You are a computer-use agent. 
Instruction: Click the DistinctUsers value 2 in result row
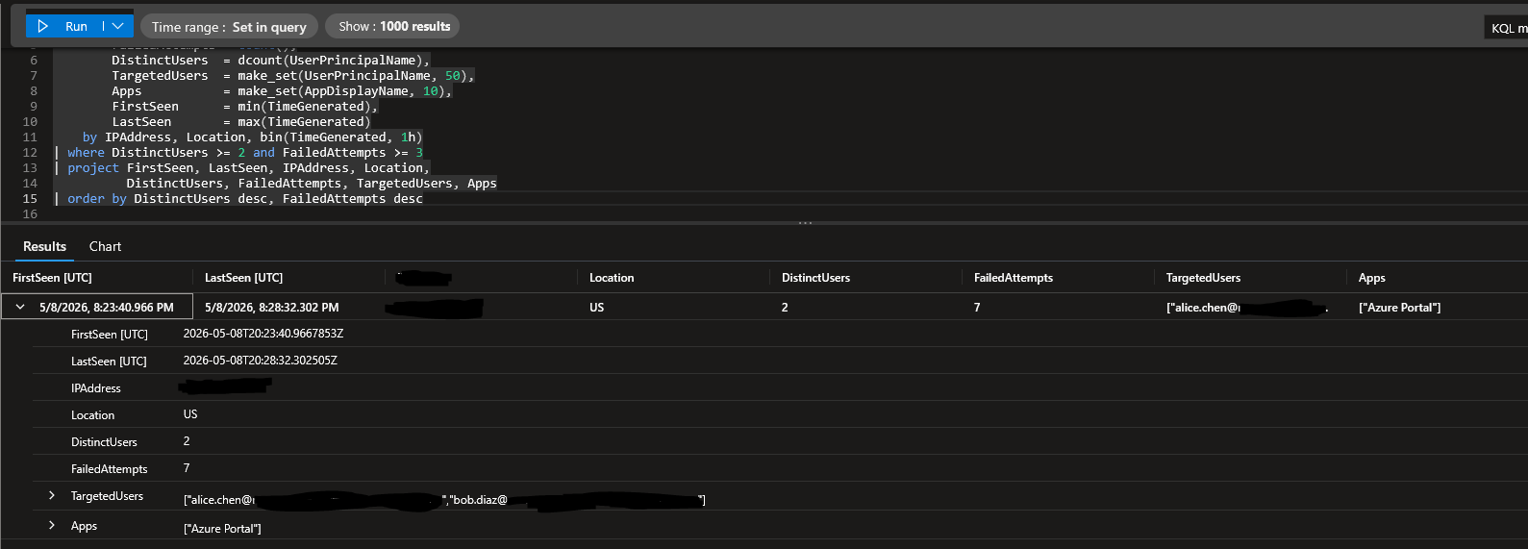pos(785,308)
